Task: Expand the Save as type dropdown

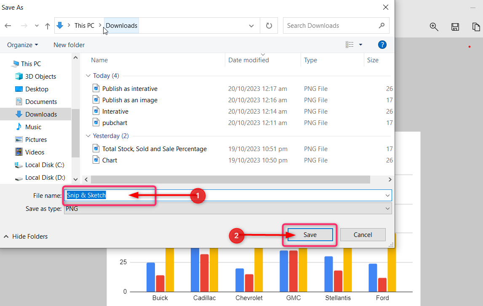Action: (387, 208)
